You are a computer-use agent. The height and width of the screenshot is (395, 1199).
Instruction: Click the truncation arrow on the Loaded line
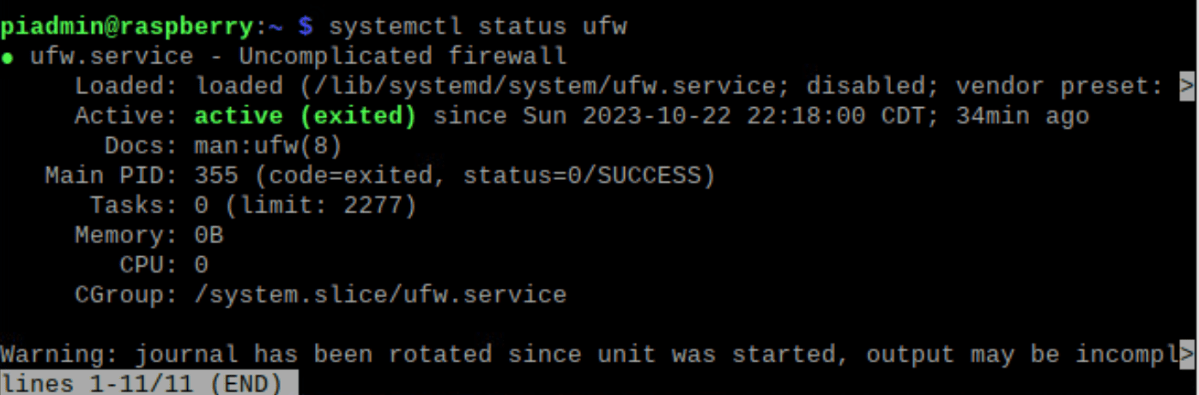click(1187, 87)
